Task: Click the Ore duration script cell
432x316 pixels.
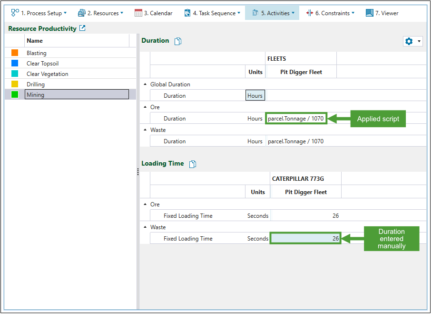Action: coord(296,119)
